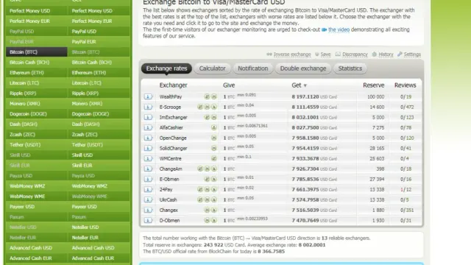The width and height of the screenshot is (471, 265).
Task: Open the Discrepancy link
Action: [355, 54]
